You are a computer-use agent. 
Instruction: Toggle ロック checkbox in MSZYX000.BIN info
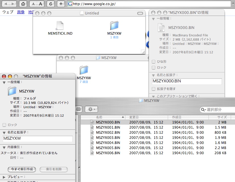point(154,68)
